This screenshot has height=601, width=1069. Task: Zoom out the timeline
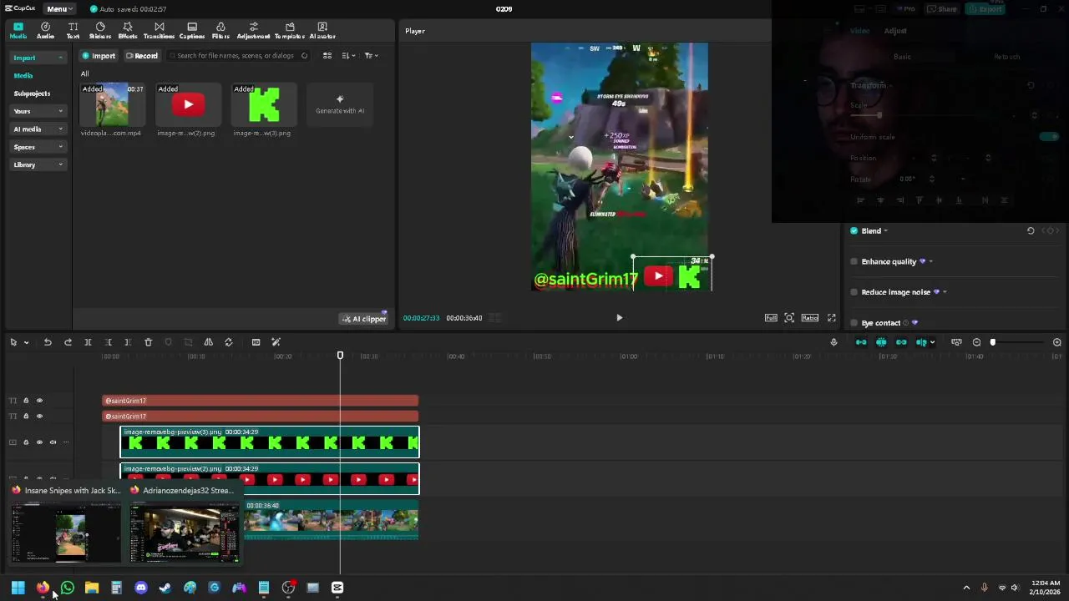coord(976,342)
